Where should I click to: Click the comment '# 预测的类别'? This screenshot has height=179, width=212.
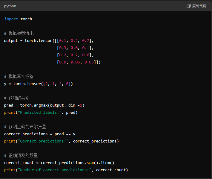(x=17, y=98)
